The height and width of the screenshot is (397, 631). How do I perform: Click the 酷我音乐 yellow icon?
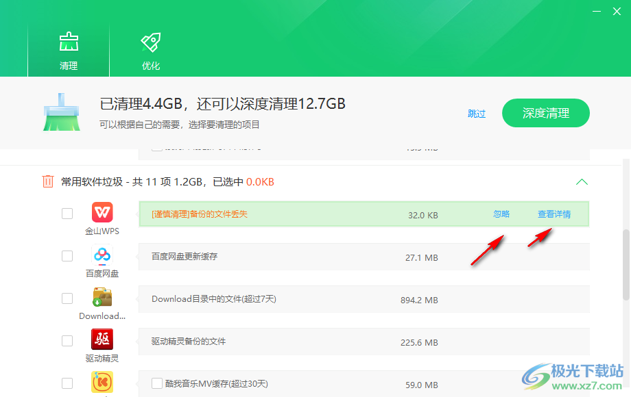102,382
